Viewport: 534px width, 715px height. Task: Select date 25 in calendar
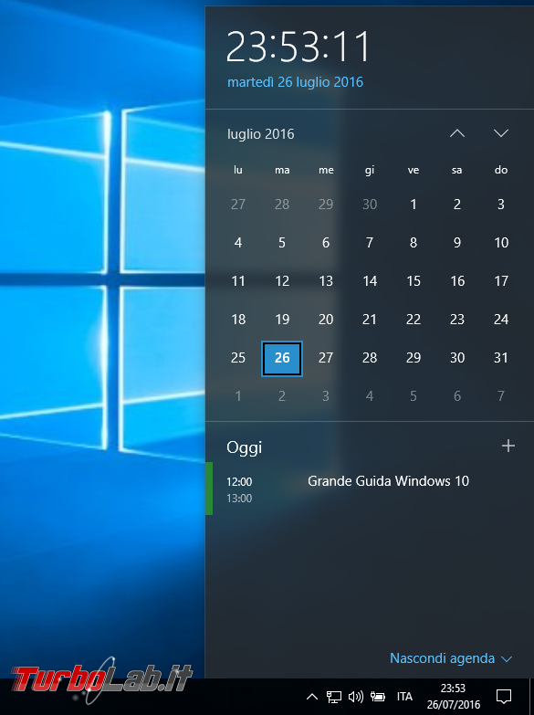pos(238,358)
